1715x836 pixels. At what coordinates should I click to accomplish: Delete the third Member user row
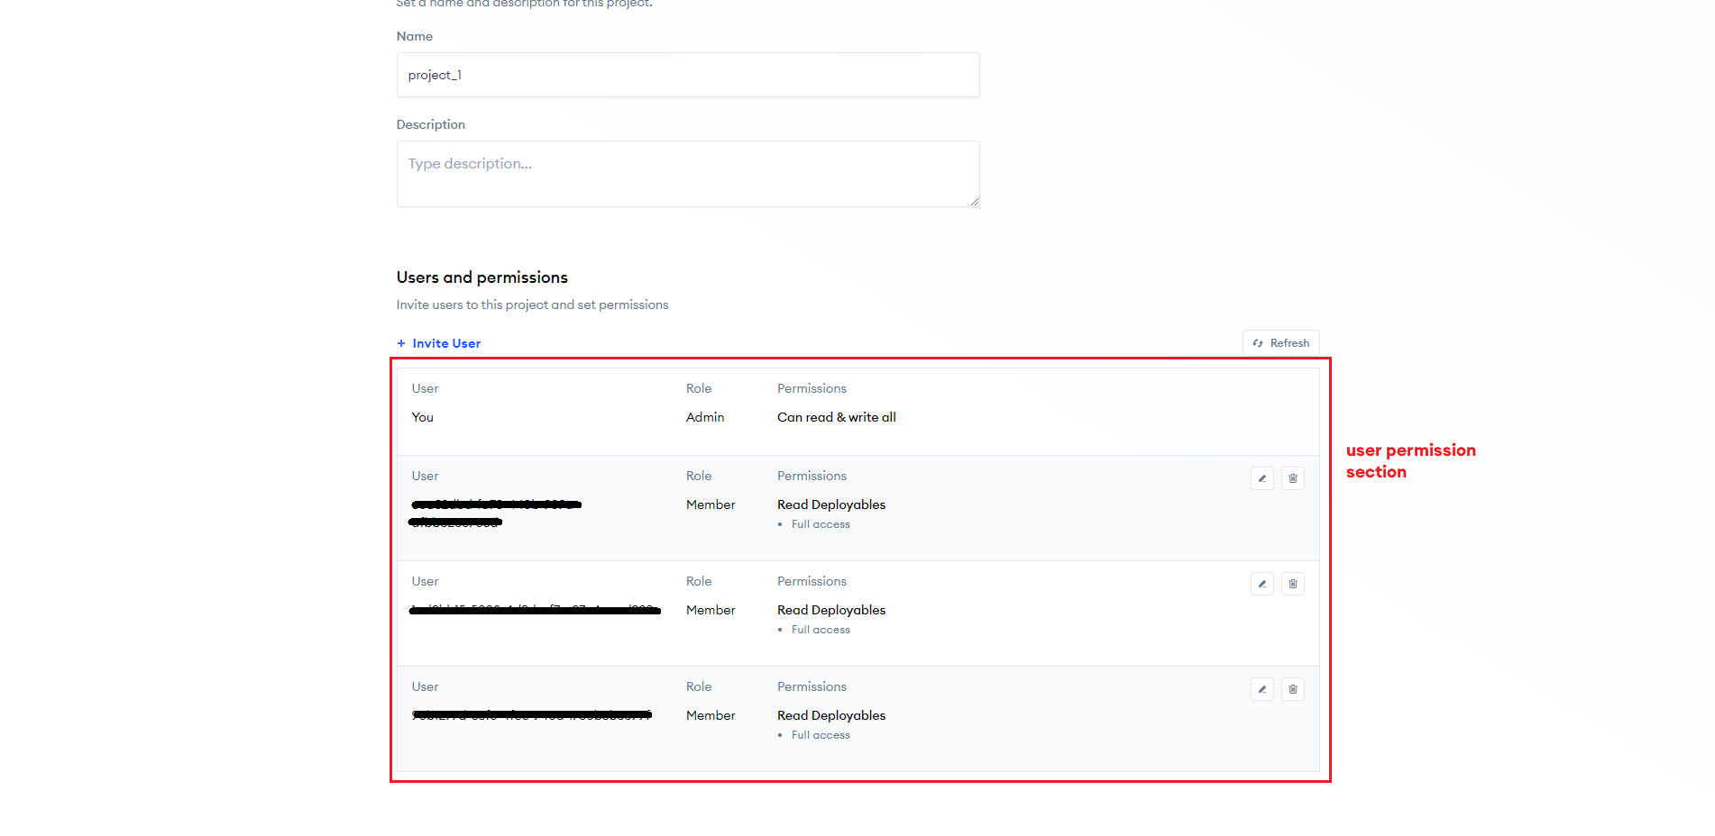point(1293,689)
